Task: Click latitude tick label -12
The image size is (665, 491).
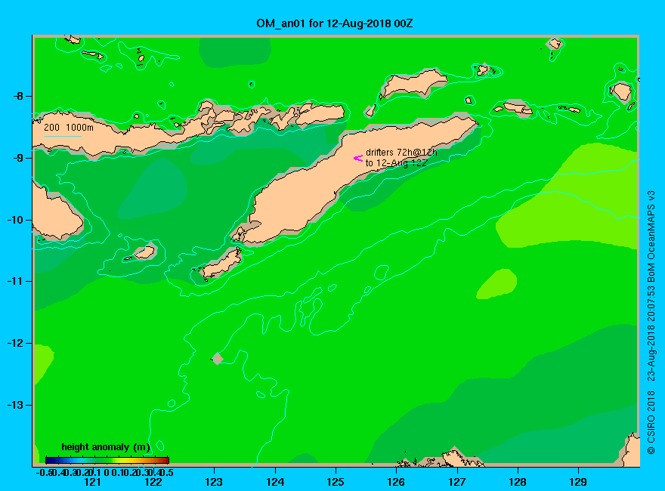Action: (x=15, y=343)
